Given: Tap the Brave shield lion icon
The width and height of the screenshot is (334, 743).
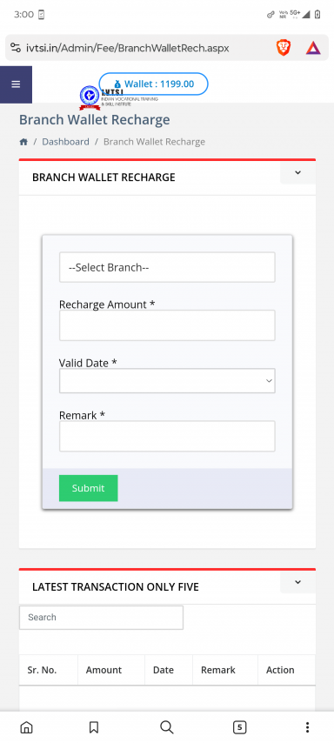Looking at the screenshot, I should pyautogui.click(x=284, y=47).
